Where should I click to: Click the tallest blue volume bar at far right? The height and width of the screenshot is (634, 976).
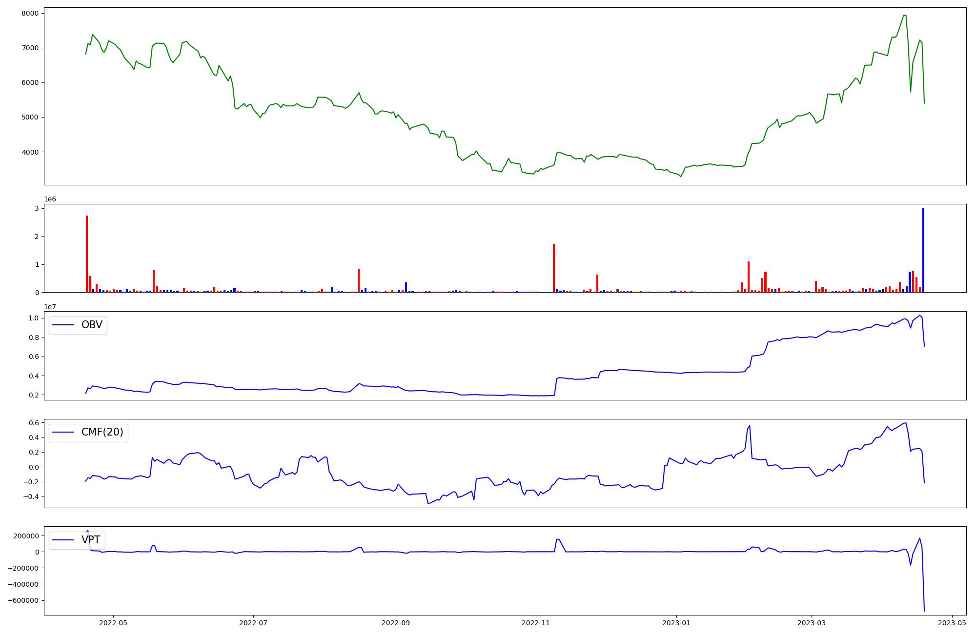pyautogui.click(x=923, y=250)
